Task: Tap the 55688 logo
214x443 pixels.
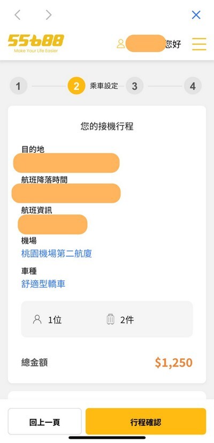Action: click(36, 43)
